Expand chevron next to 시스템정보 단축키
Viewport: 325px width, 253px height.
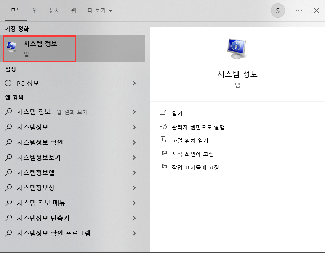coord(134,218)
